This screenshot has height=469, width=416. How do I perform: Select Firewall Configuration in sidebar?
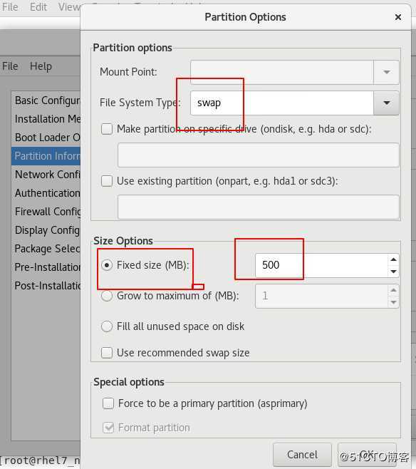click(x=46, y=212)
